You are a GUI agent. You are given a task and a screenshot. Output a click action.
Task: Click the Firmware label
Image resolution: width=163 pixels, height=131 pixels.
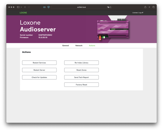pos(24,38)
